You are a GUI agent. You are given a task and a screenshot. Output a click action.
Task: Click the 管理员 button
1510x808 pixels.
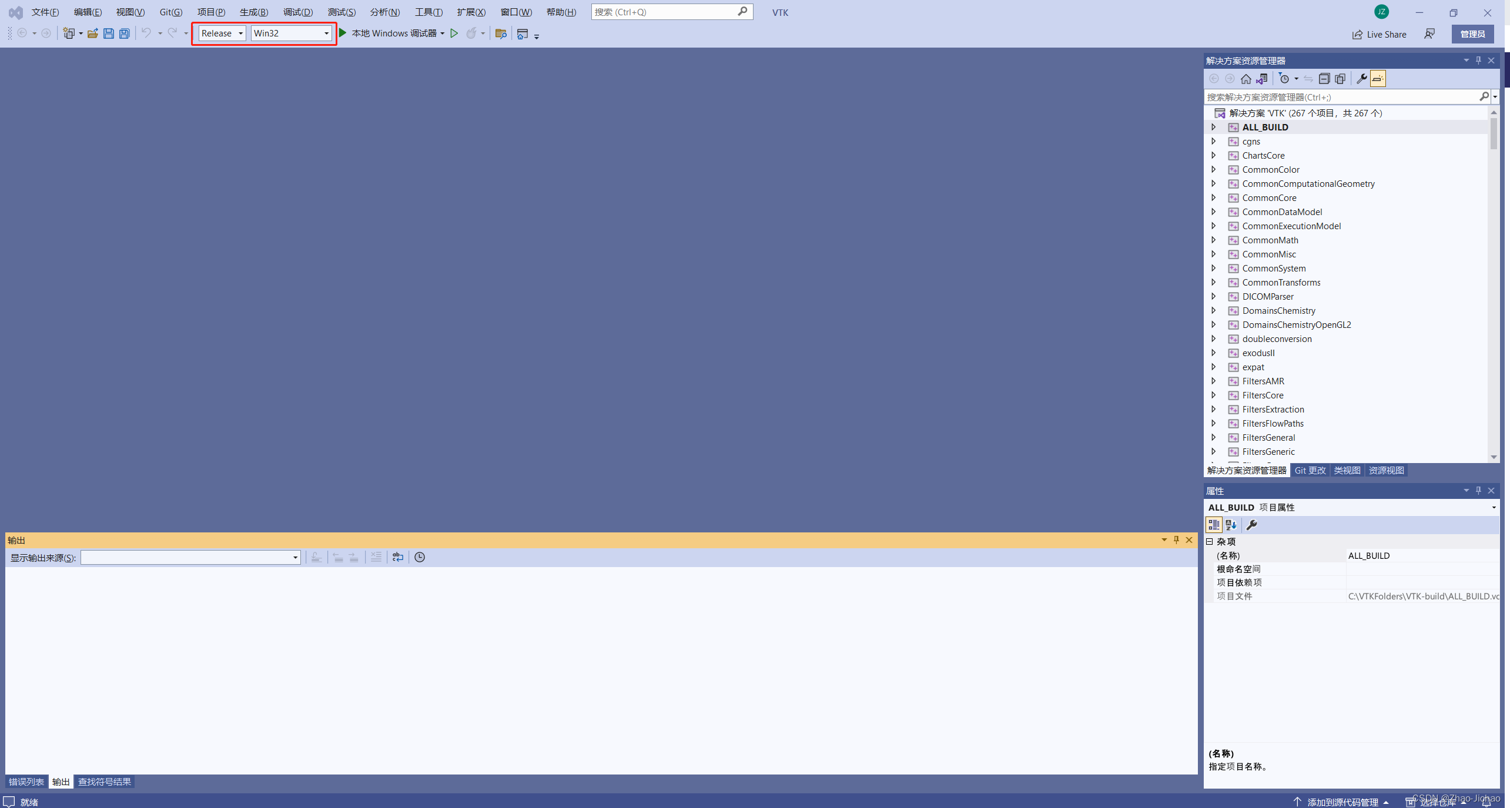click(x=1472, y=34)
